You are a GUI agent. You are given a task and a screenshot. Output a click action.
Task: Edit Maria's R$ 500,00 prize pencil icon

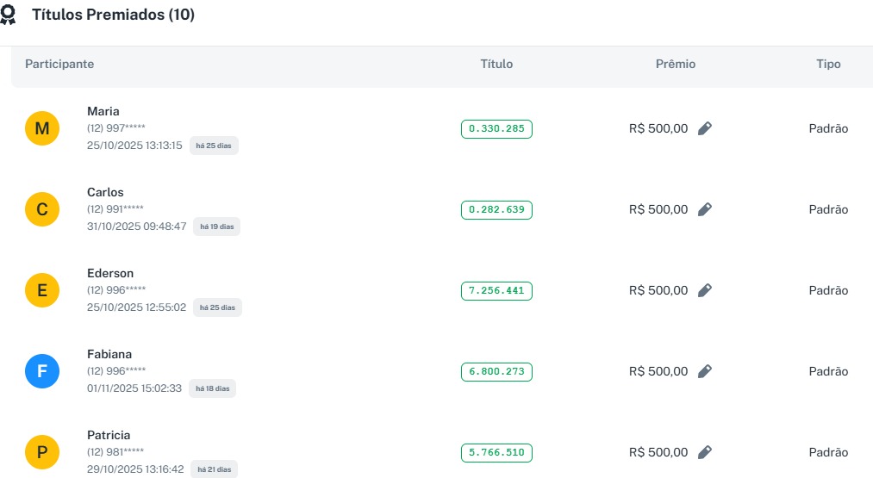705,128
